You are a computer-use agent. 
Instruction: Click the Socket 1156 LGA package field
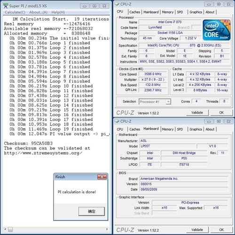click(x=170, y=33)
